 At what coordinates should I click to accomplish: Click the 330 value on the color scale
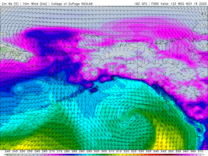tap(141, 151)
